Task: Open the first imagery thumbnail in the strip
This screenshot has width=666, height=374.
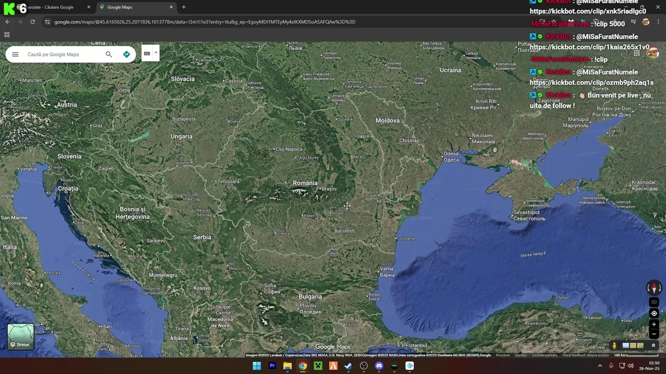Action: 625,345
